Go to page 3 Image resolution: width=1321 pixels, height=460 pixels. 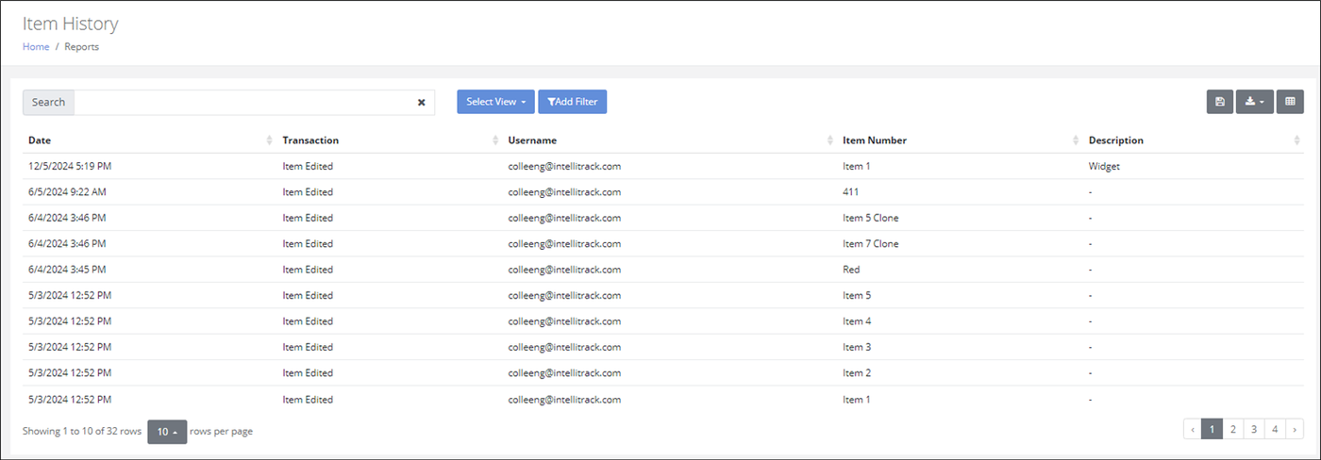1253,430
